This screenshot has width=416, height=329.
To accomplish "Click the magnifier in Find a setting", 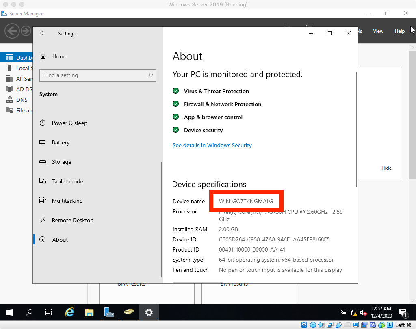I will pos(150,75).
